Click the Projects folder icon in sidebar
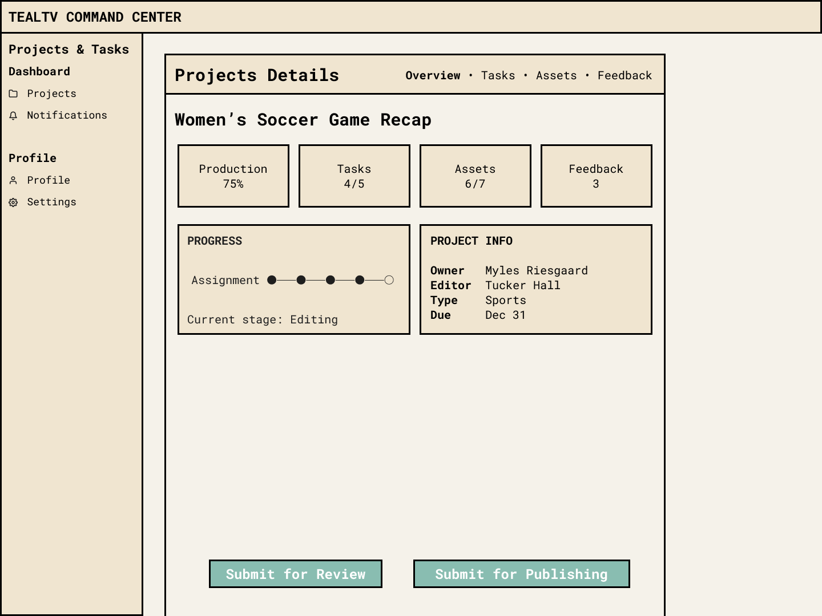The image size is (822, 616). coord(13,94)
